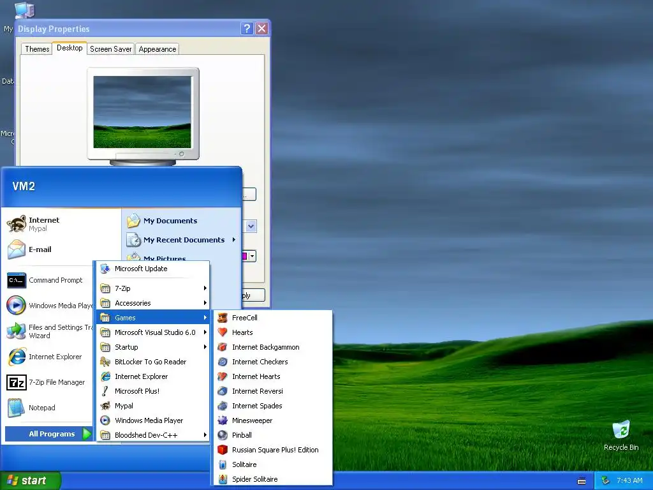Launch Minesweeper
653x490 pixels.
click(x=273, y=420)
